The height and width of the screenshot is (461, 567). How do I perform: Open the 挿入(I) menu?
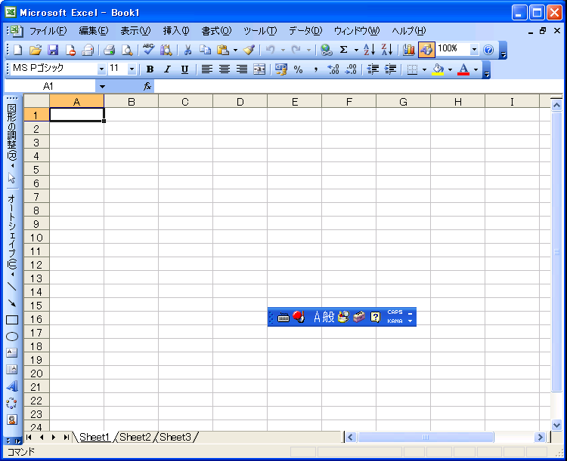(x=176, y=31)
